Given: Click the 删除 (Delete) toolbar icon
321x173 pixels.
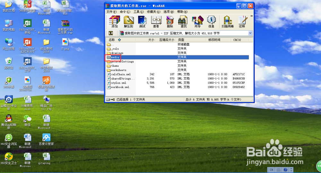Looking at the screenshot, I should coord(170,22).
